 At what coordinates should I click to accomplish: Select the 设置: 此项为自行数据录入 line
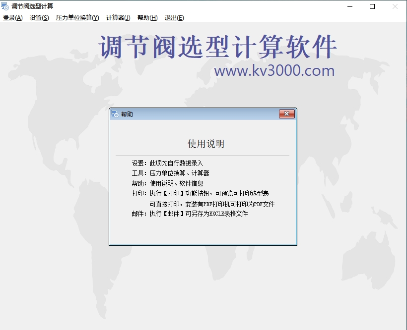167,163
